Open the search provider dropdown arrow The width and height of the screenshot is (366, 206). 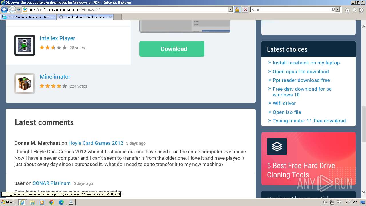tap(338, 9)
